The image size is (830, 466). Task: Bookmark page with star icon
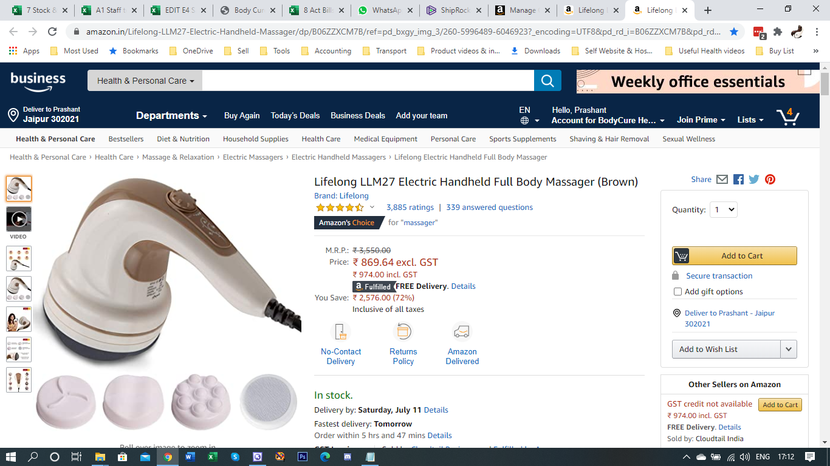[x=734, y=32]
